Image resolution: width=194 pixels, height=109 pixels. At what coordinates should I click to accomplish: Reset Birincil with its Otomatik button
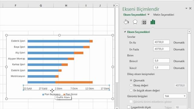click(179, 61)
